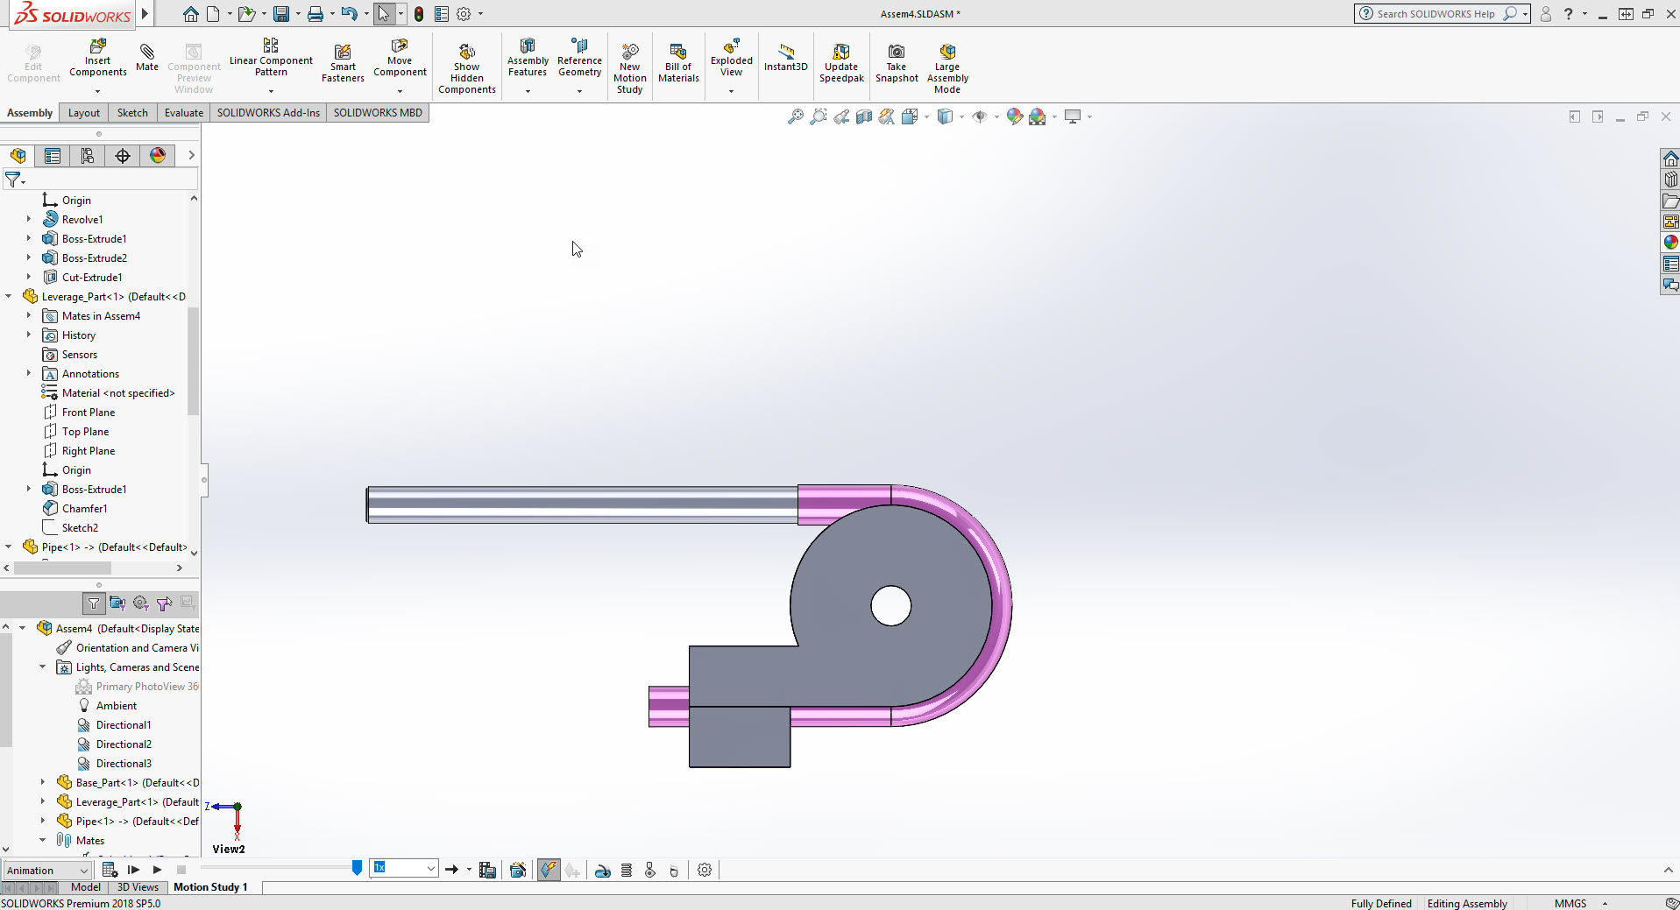Switch to the Sketch tab

(131, 112)
